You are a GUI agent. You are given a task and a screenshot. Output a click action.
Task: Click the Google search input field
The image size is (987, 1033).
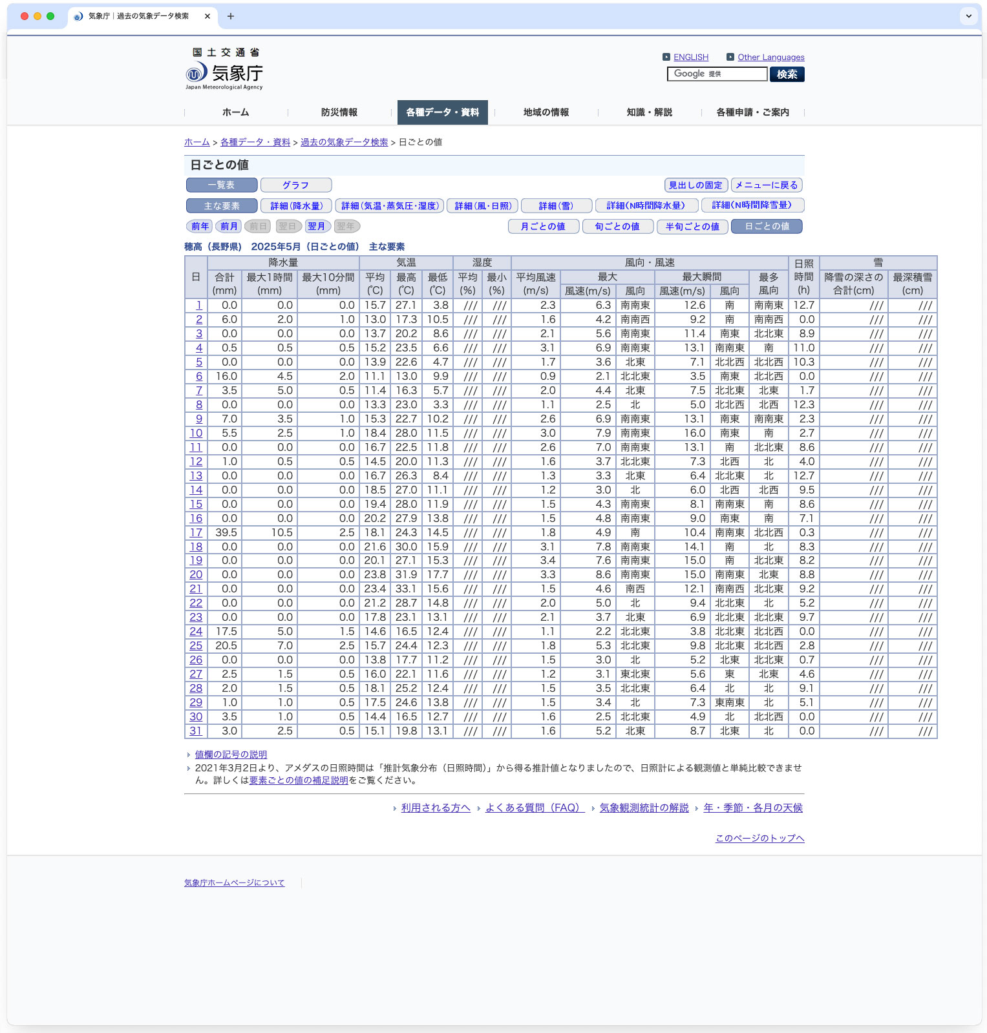[x=717, y=74]
